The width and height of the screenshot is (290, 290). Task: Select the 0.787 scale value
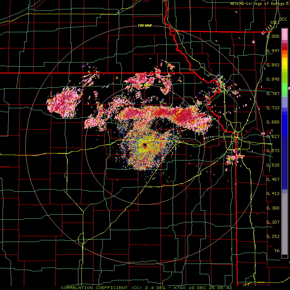point(273,93)
